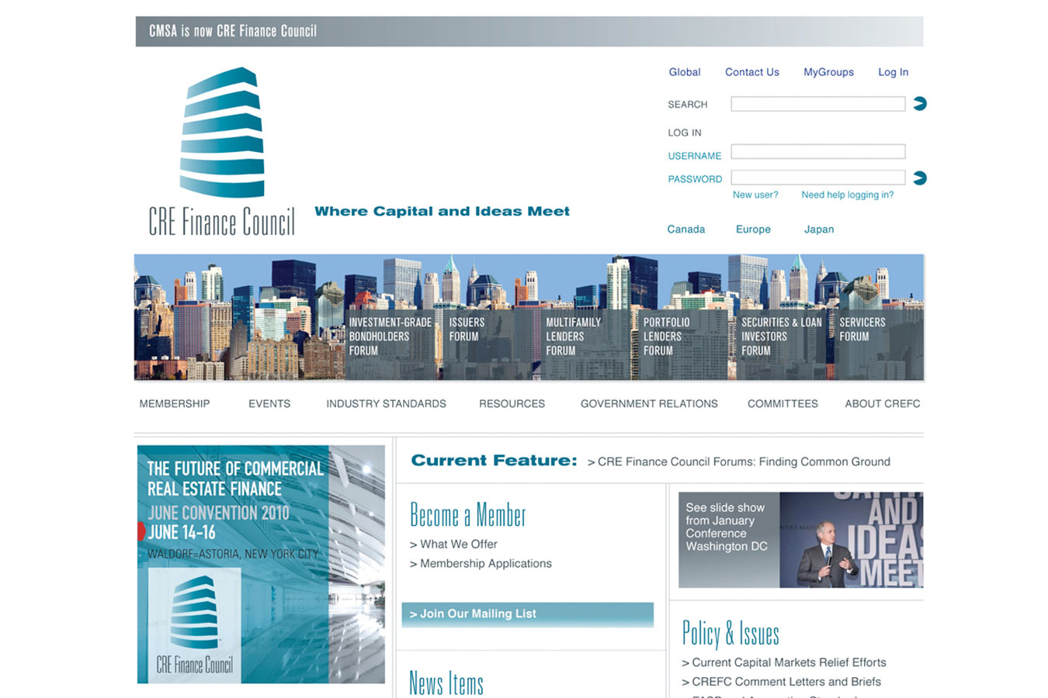Open the Industry Standards menu
Screen dimensions: 1048x698
pos(386,404)
